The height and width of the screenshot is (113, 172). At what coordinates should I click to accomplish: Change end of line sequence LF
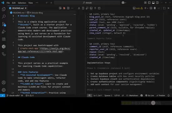(123, 95)
